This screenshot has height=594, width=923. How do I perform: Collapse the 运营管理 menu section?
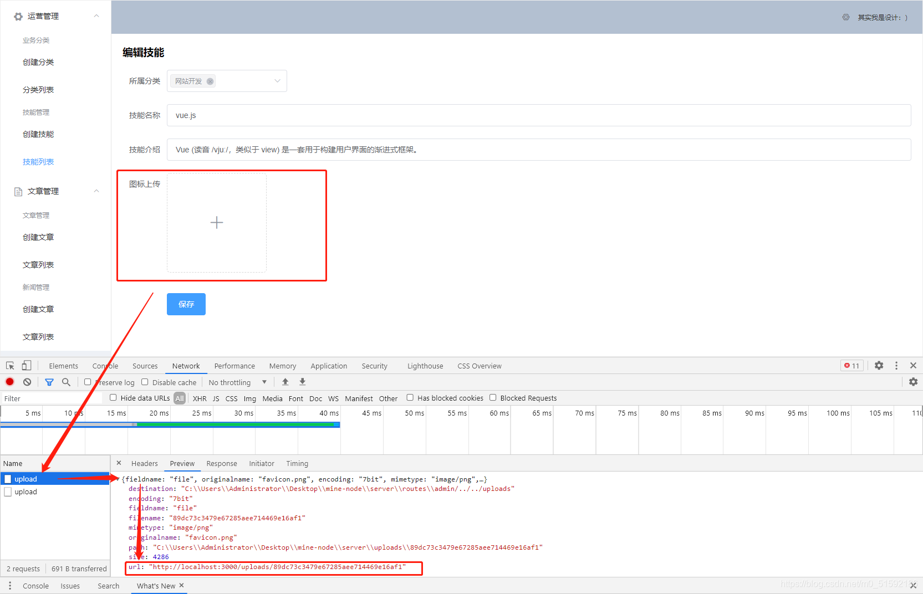(96, 16)
